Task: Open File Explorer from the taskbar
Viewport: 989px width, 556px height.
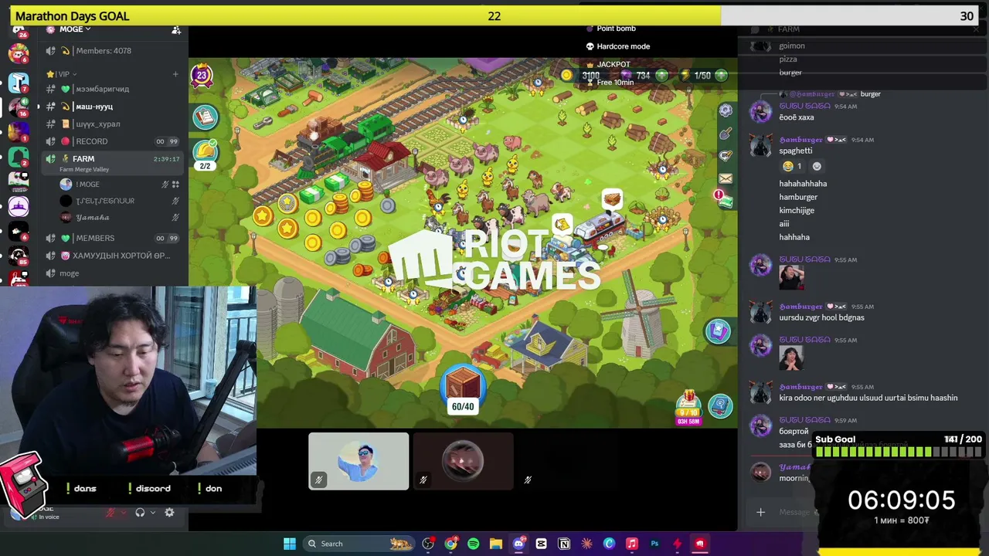Action: click(x=496, y=544)
